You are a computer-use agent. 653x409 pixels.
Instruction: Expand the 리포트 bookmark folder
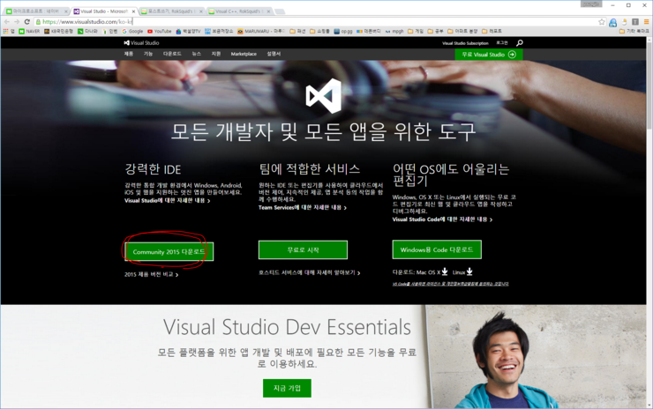492,31
